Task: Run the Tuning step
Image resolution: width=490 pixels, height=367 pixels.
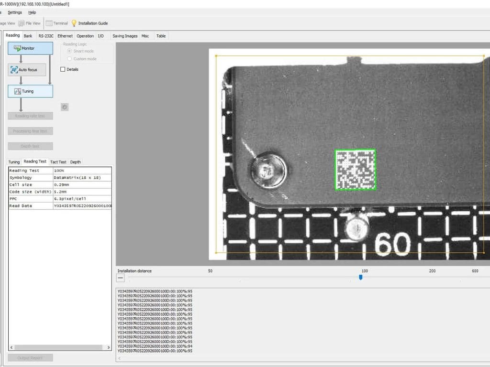Action: (x=30, y=91)
